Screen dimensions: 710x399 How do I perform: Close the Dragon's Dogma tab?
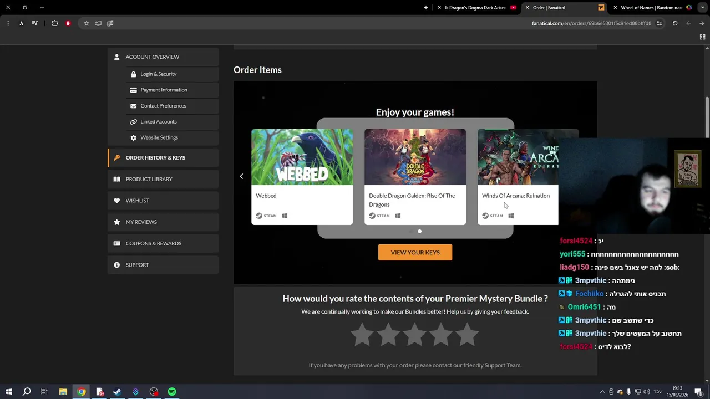click(x=439, y=8)
